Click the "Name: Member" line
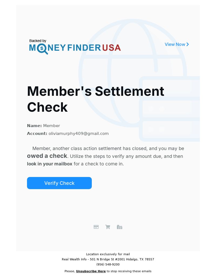 click(43, 126)
